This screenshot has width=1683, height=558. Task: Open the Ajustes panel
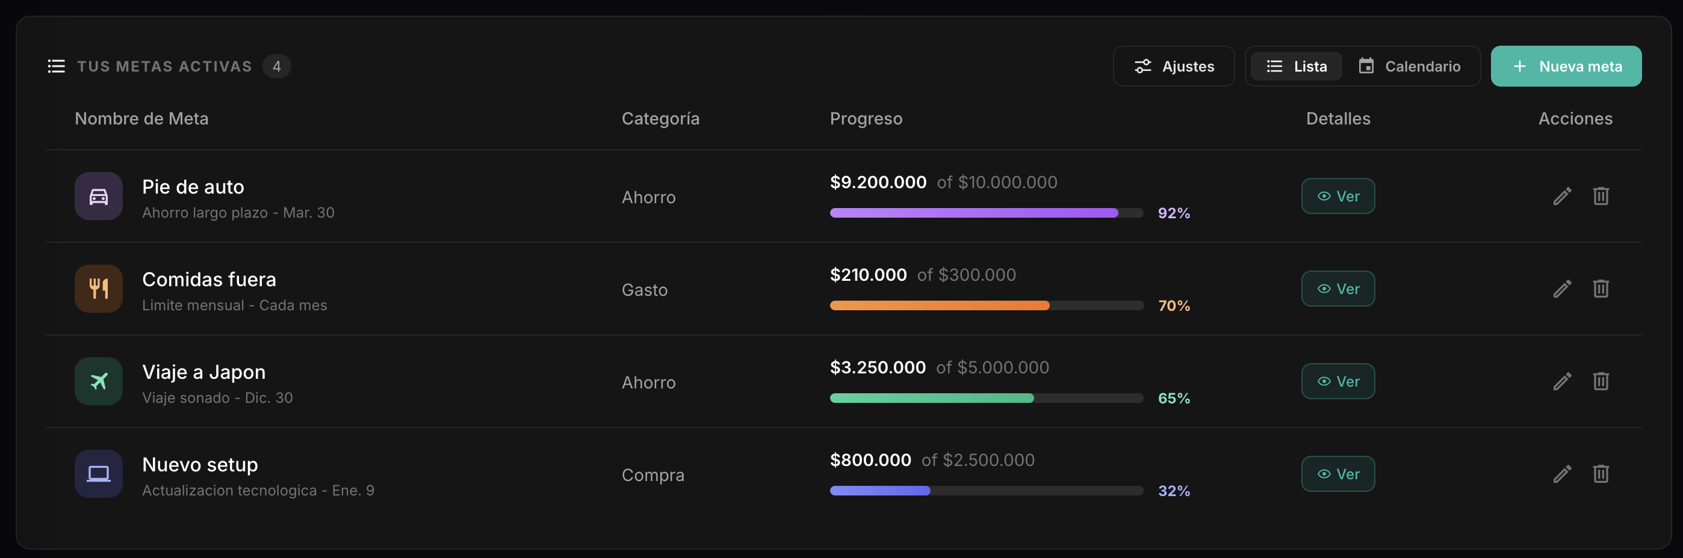tap(1174, 66)
